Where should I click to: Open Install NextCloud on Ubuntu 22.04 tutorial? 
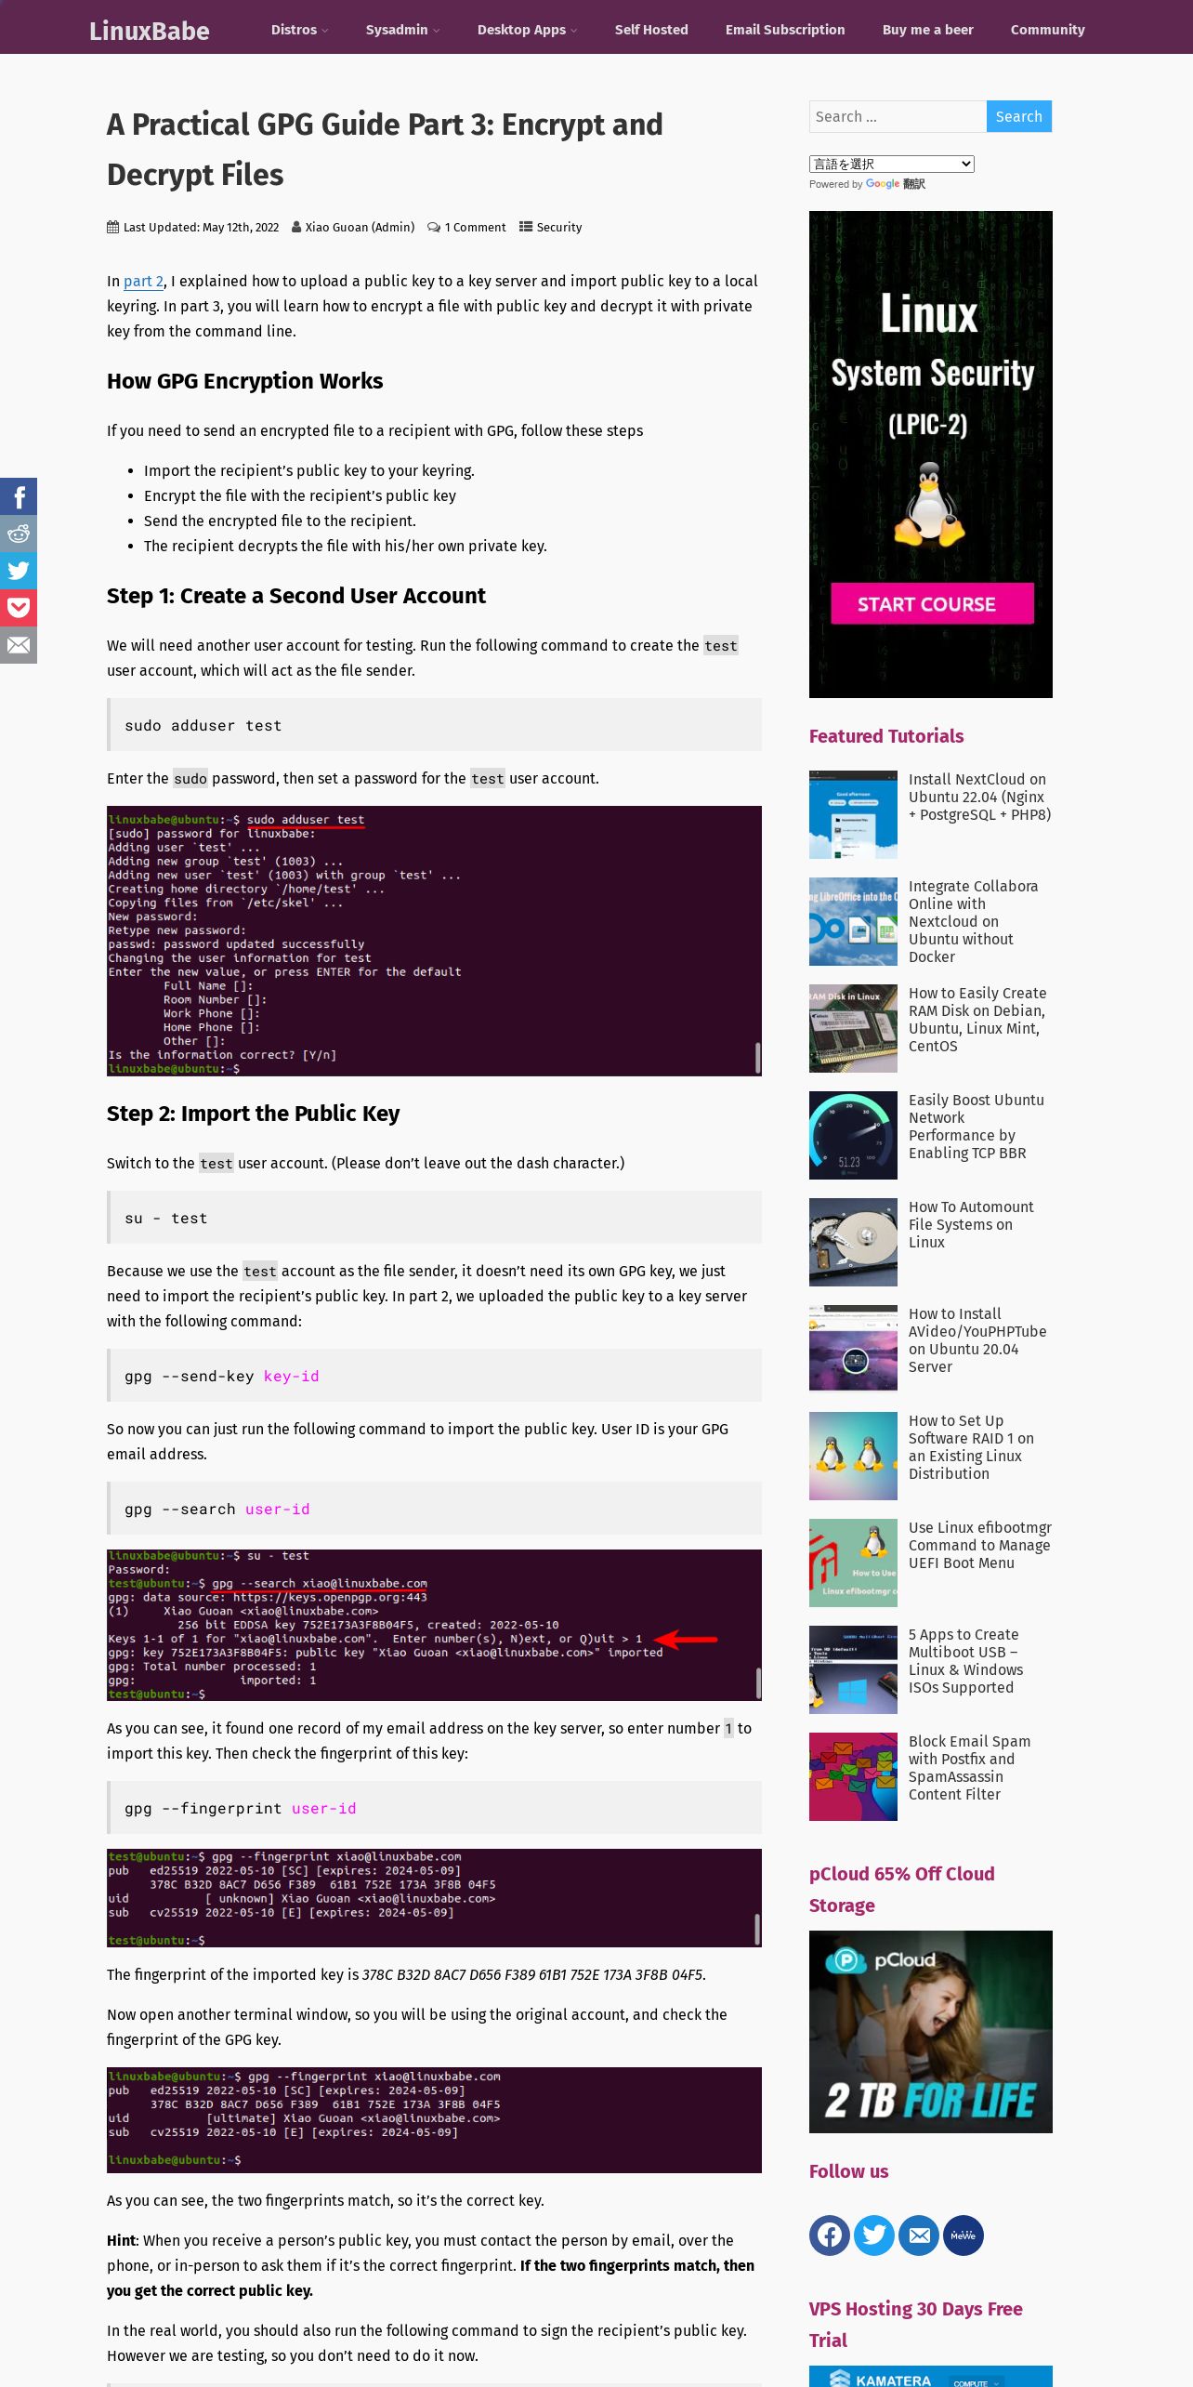979,797
